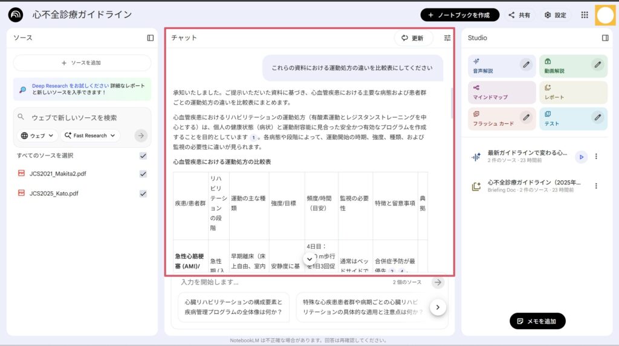Uncheck the JCS2021_Makita2.pdf source checkbox
619x346 pixels.
pyautogui.click(x=143, y=174)
